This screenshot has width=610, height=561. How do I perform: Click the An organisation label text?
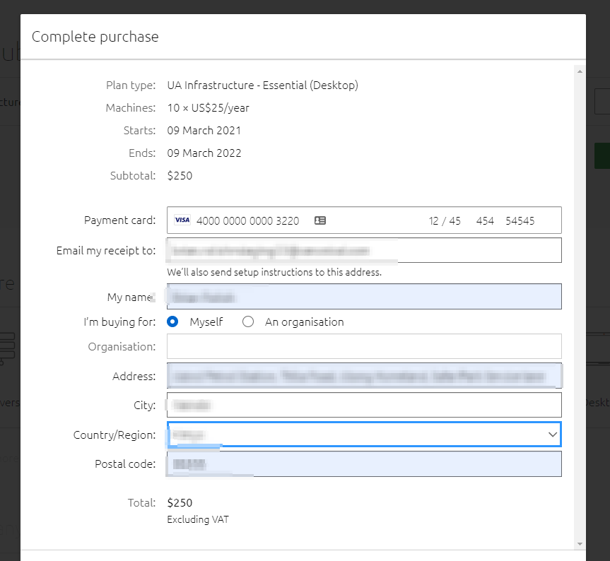(x=304, y=322)
